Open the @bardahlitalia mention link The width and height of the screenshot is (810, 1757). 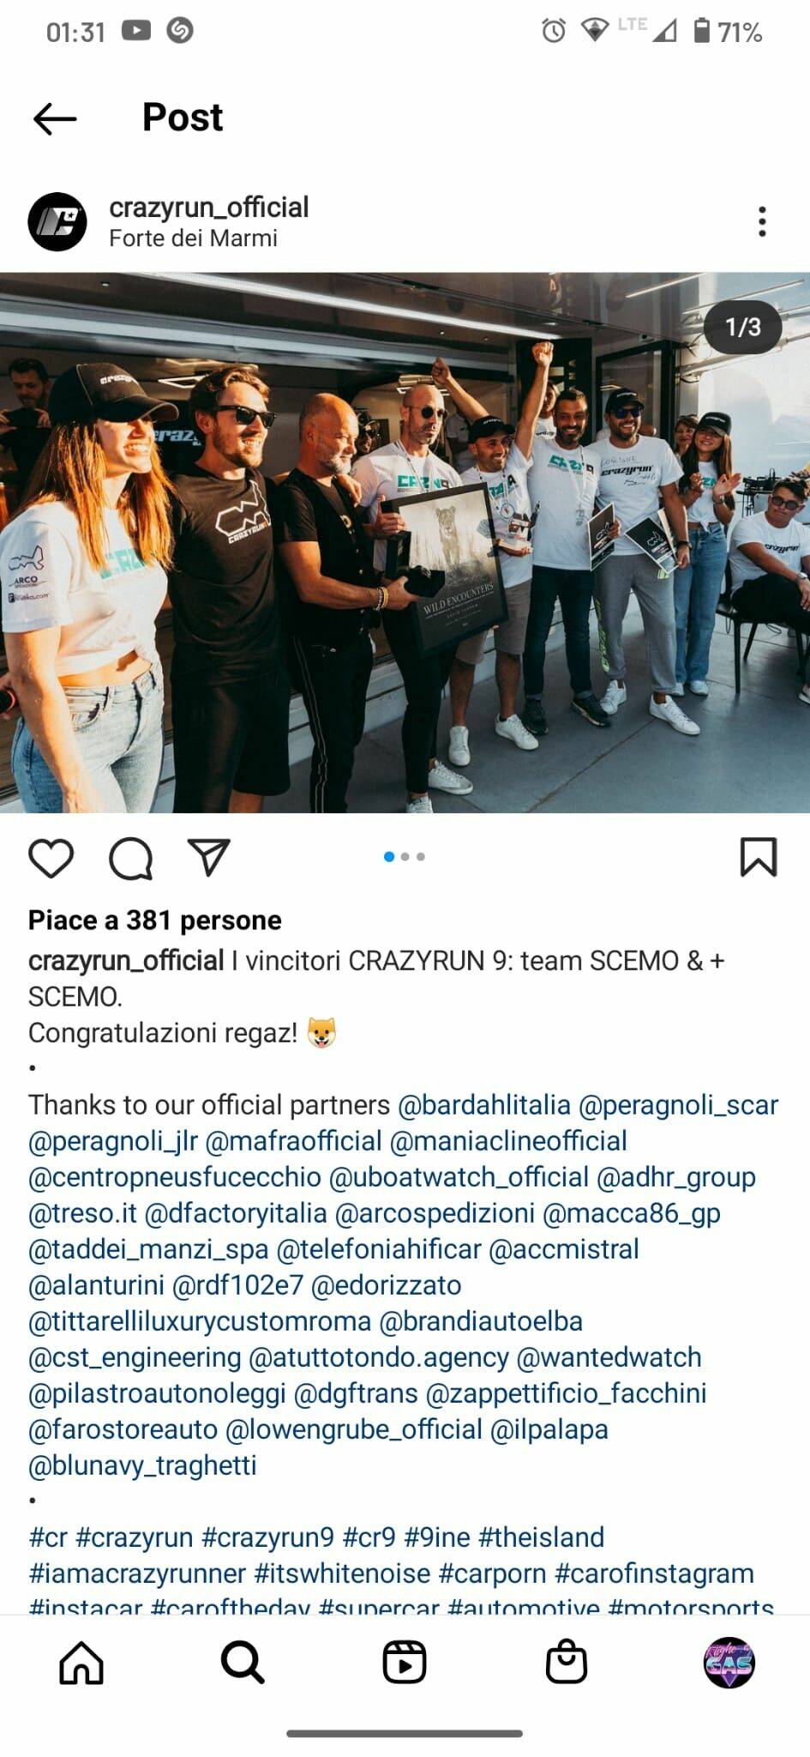(484, 1105)
